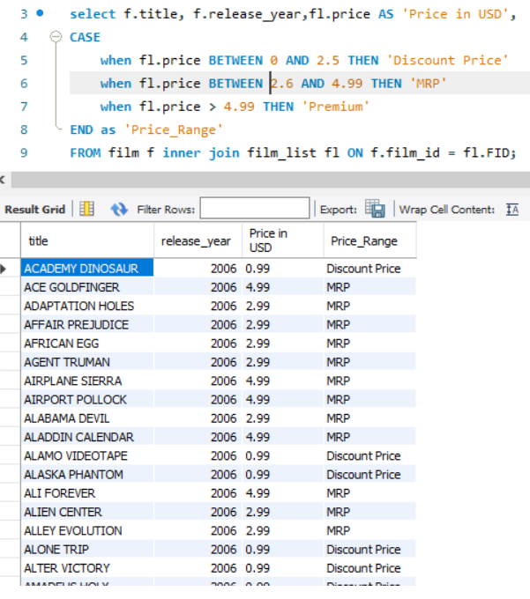Click 'Price_Range' alias on line 8
Viewport: 530px width, 599px height.
click(174, 129)
